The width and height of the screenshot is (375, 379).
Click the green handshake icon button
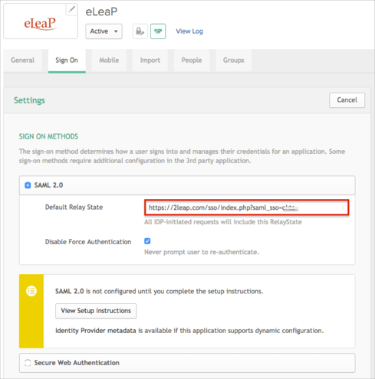pyautogui.click(x=158, y=31)
